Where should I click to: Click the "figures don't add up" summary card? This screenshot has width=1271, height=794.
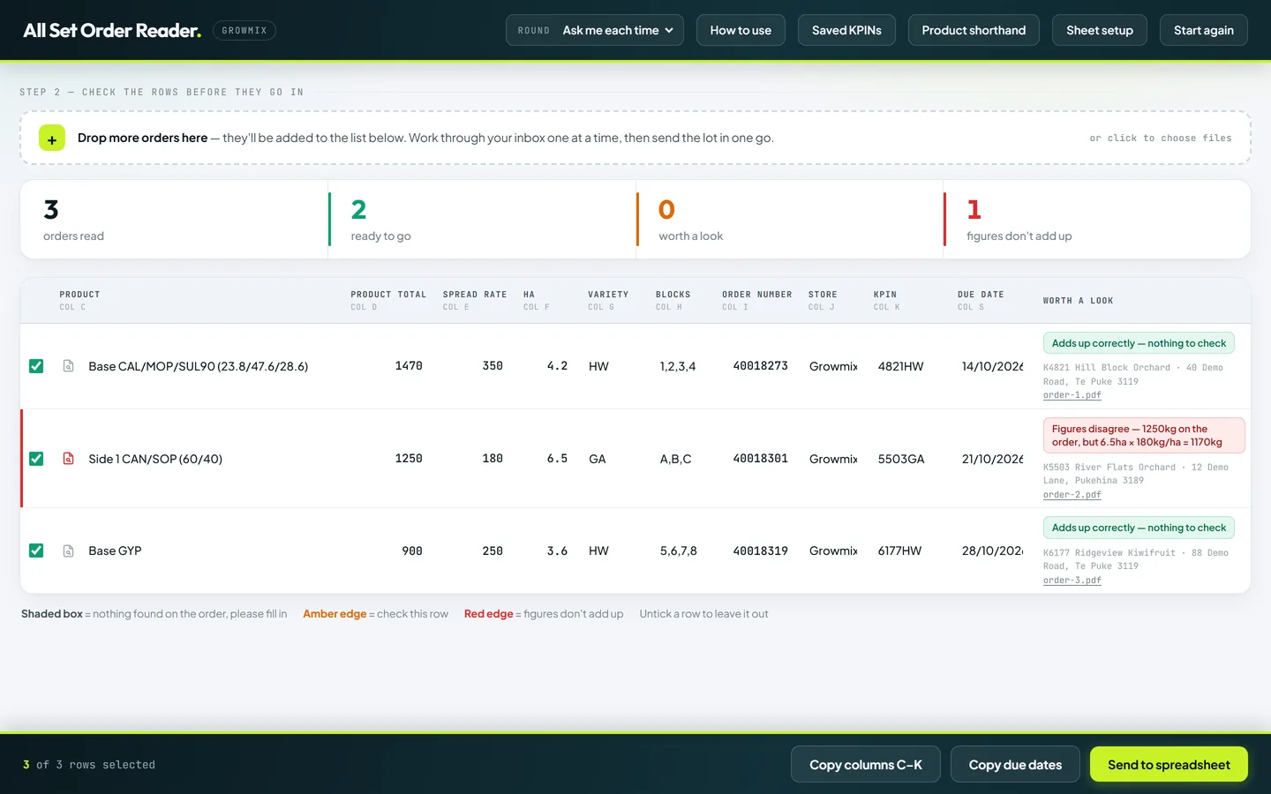click(1097, 220)
